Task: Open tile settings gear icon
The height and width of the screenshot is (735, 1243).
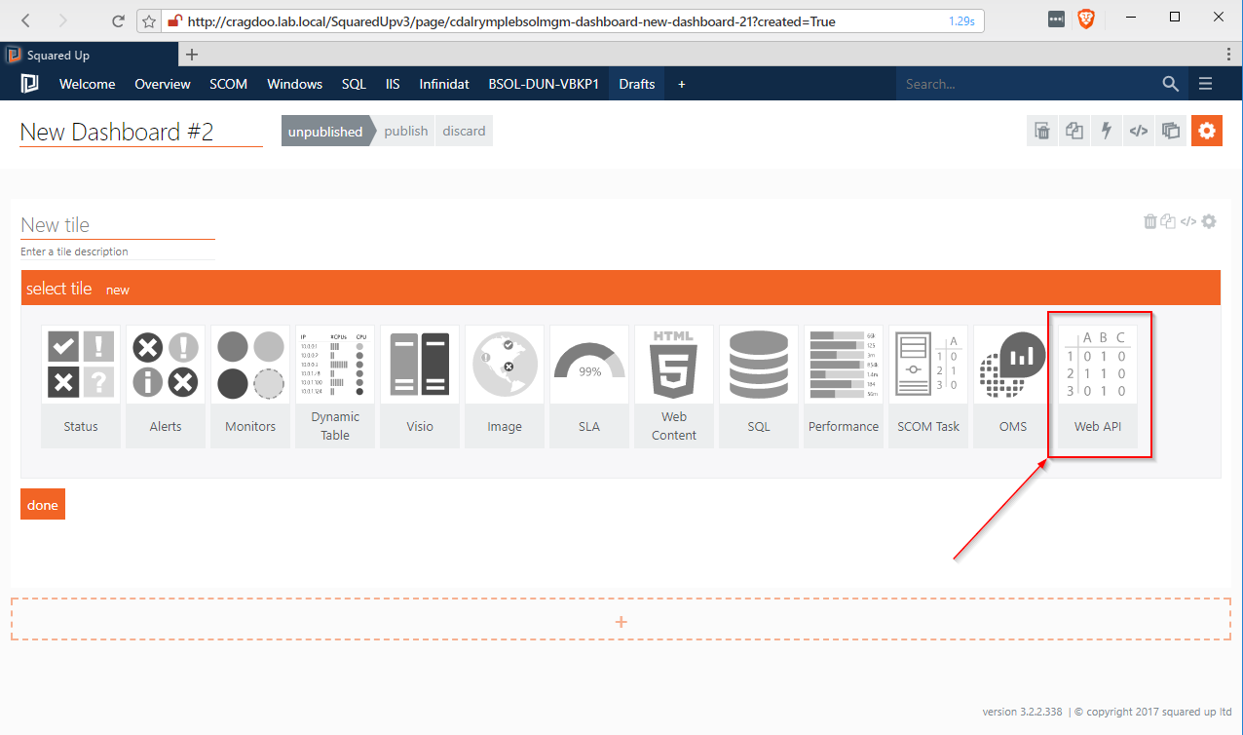Action: point(1209,221)
